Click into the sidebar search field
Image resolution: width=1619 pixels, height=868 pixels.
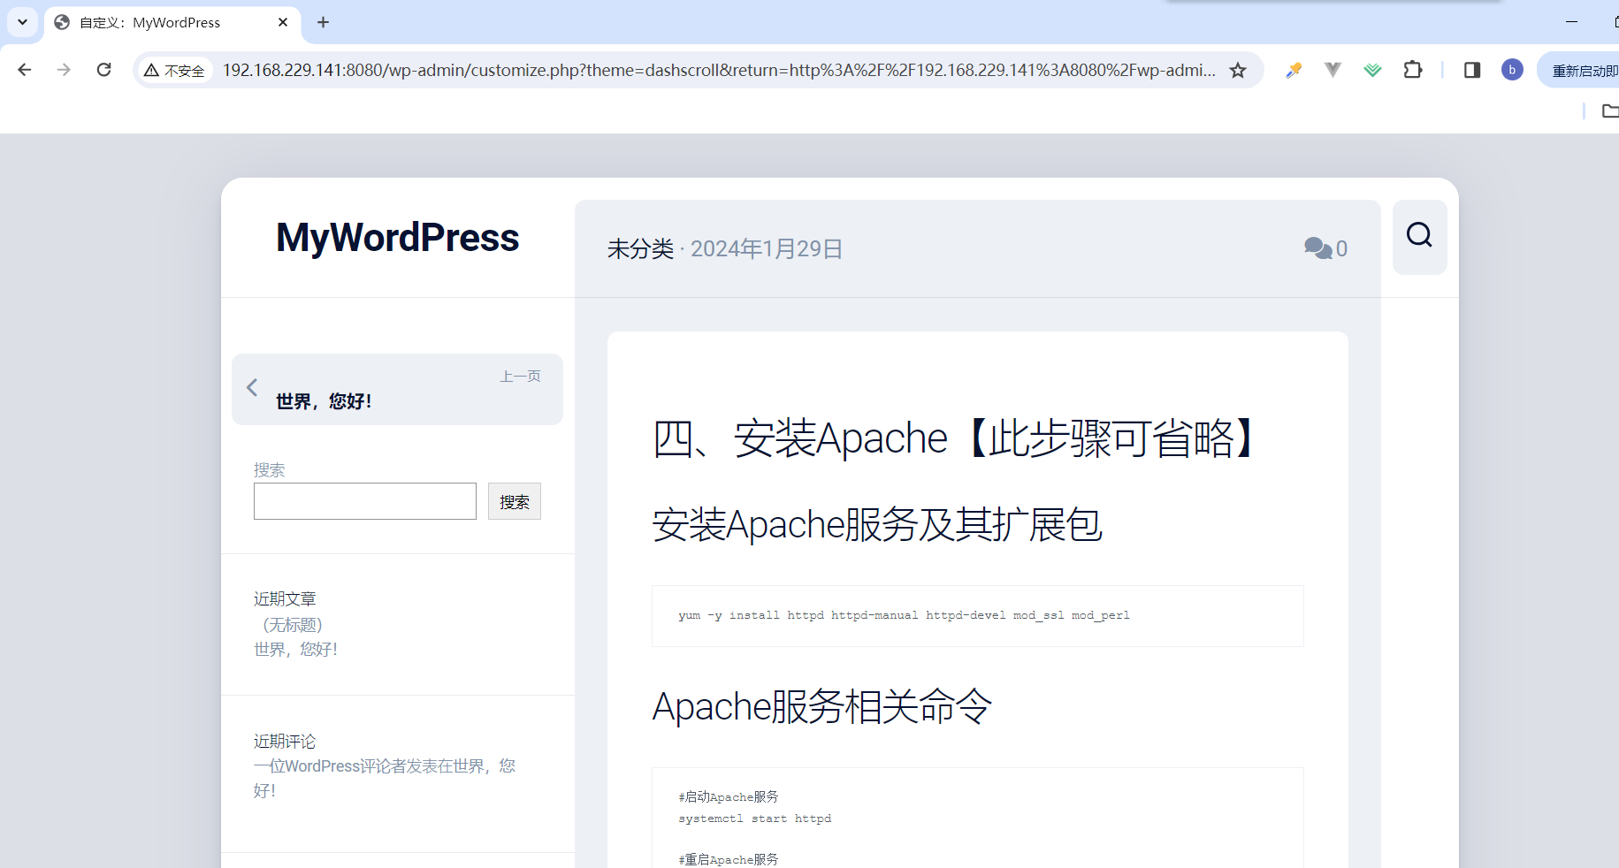364,501
